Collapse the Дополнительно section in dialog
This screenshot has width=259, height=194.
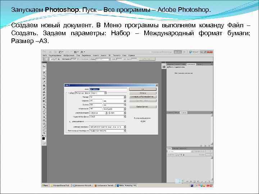70,121
